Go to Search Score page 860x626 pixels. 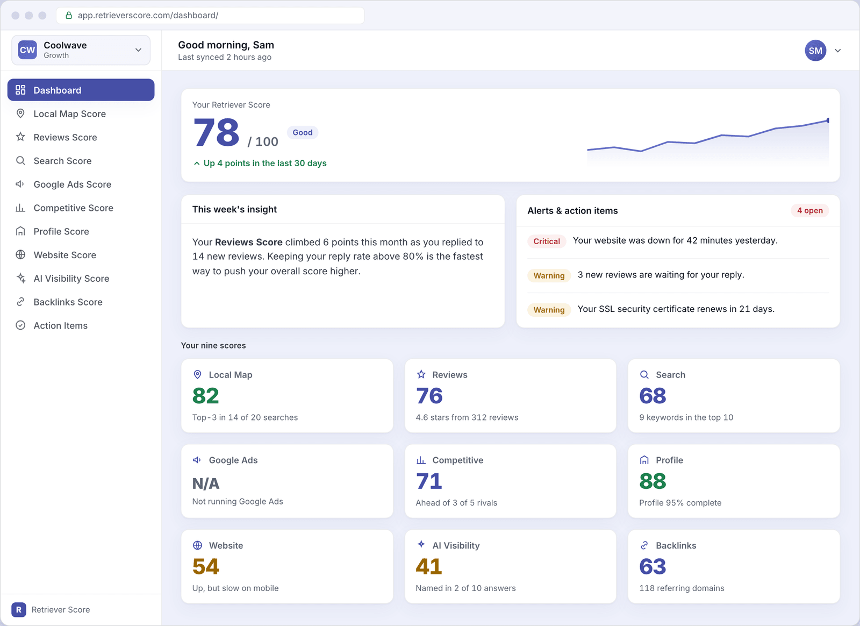[81, 161]
